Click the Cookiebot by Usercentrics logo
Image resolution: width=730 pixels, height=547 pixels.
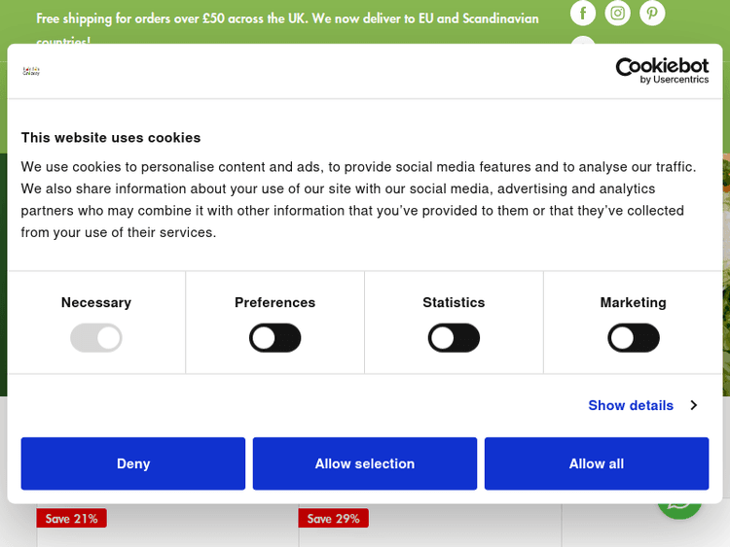click(x=662, y=70)
